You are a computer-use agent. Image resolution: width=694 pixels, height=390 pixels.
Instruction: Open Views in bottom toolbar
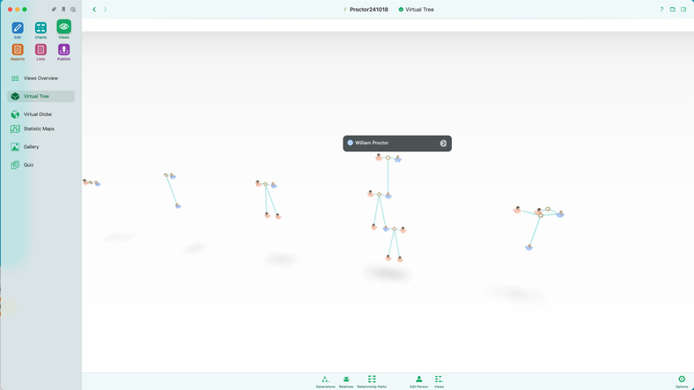pyautogui.click(x=439, y=381)
